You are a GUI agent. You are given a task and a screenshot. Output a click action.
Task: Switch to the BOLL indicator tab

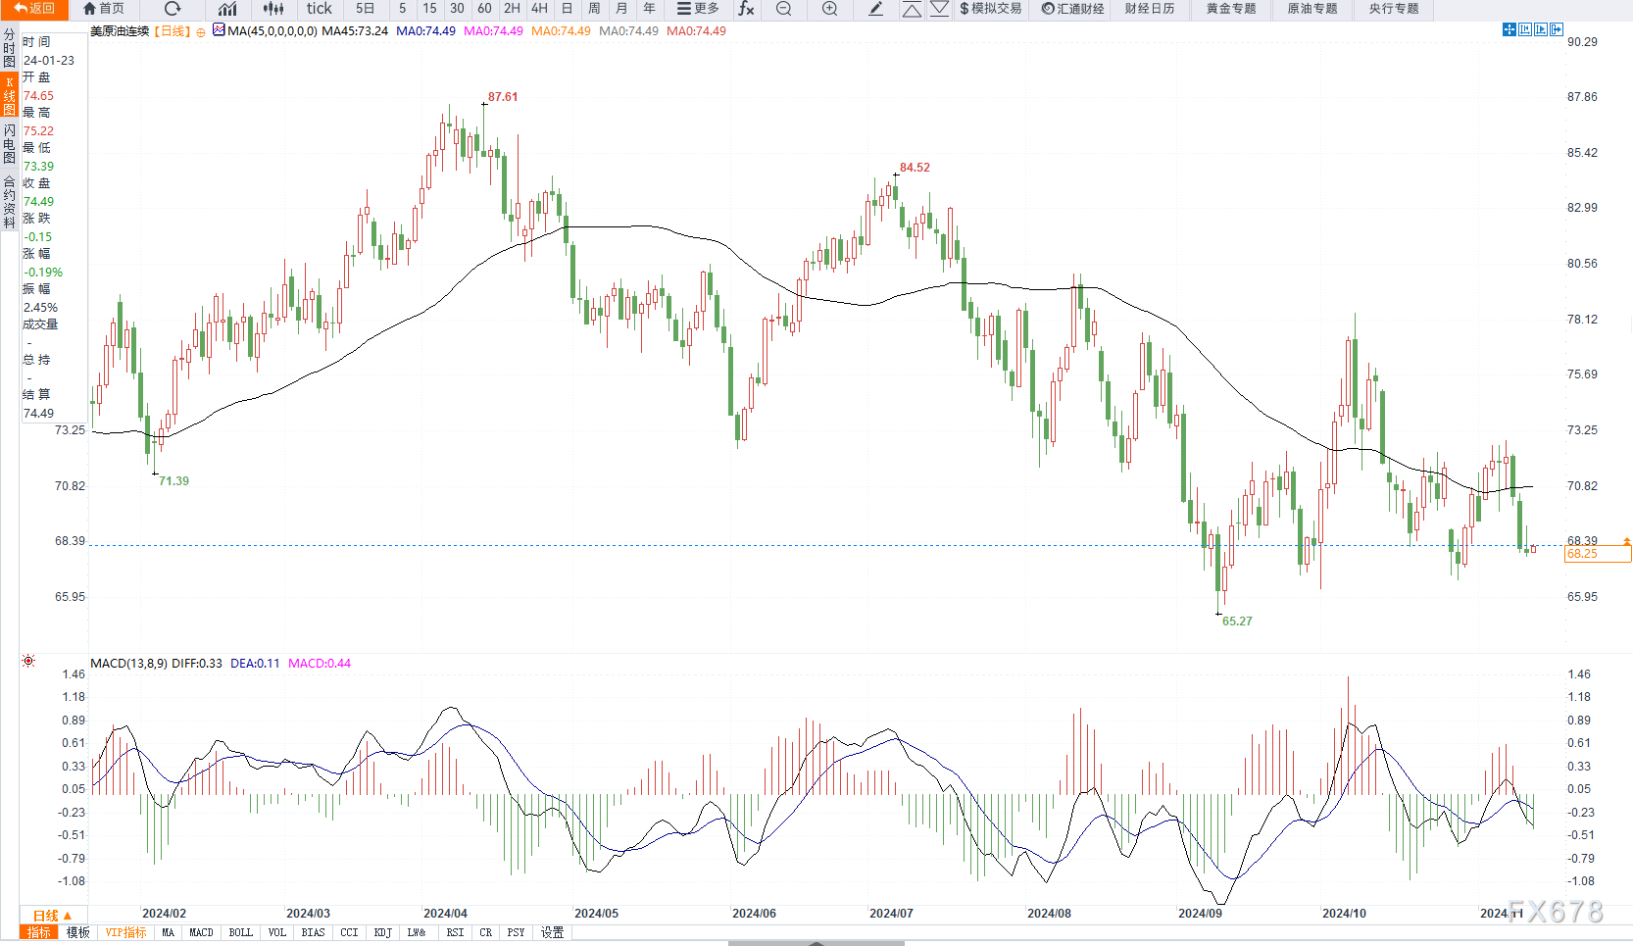240,933
